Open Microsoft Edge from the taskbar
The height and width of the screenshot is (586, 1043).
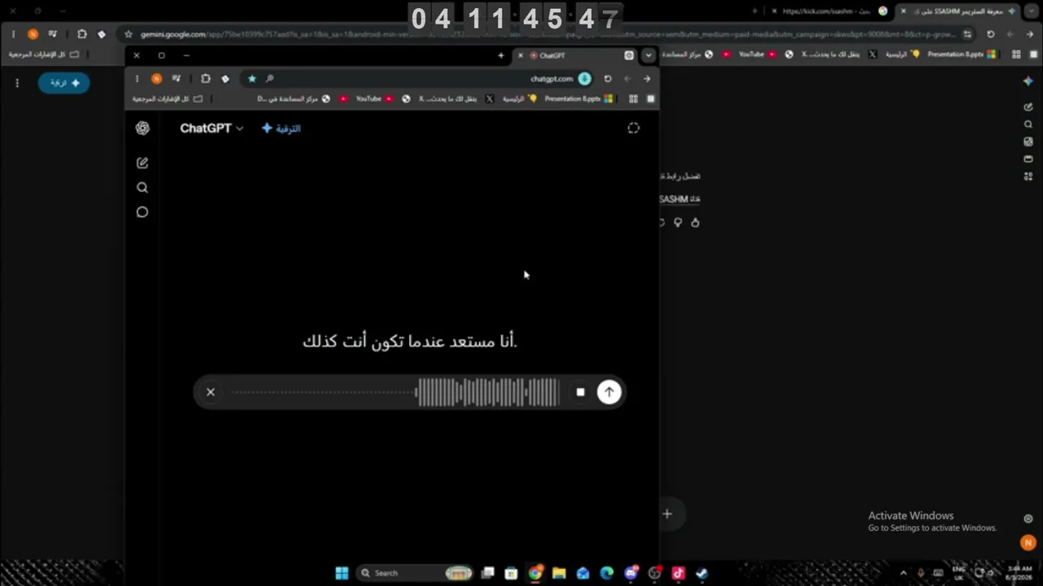coord(606,573)
